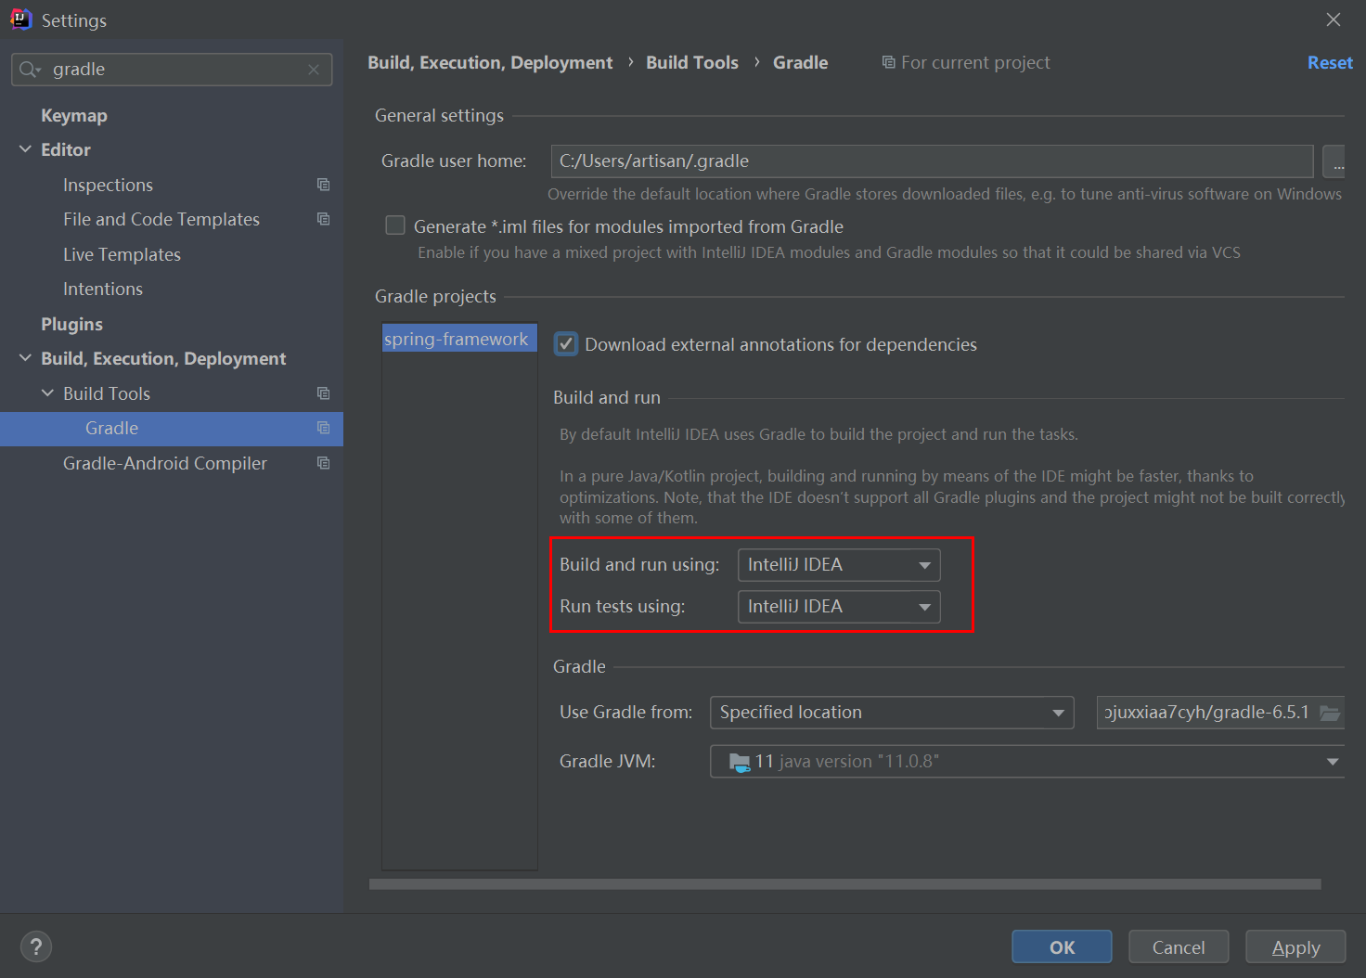Collapse the Editor tree node
The width and height of the screenshot is (1366, 978).
click(25, 149)
